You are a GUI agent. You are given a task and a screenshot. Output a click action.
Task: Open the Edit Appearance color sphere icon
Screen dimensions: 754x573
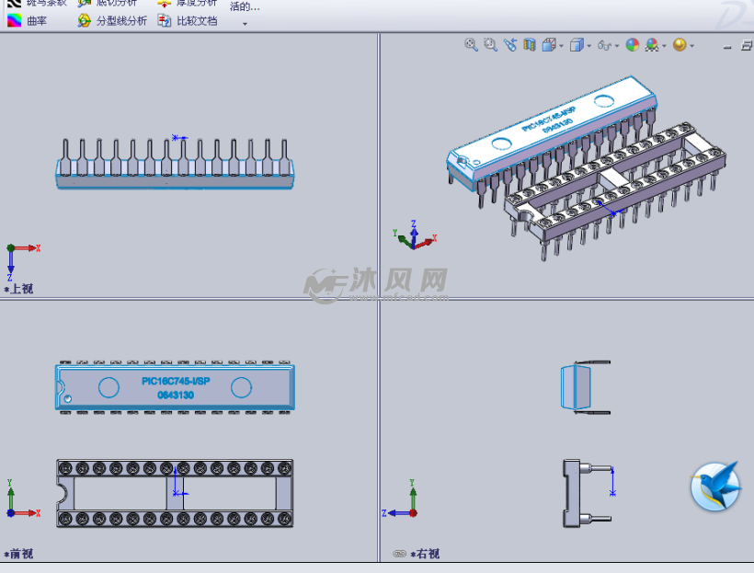coord(631,44)
